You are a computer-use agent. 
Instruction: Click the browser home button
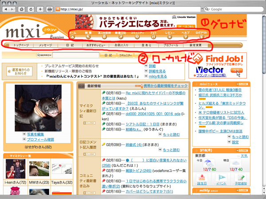click(x=22, y=9)
